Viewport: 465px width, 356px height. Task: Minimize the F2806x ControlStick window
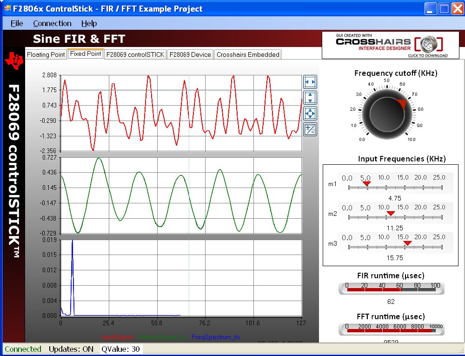[430, 9]
